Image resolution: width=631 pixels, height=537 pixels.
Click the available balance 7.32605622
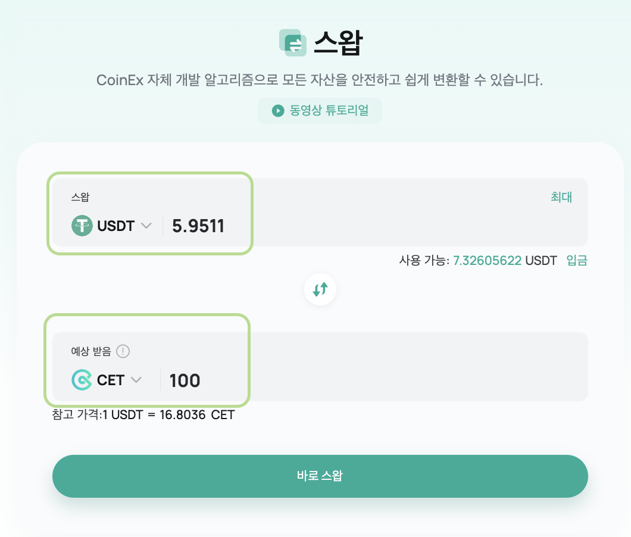[488, 260]
